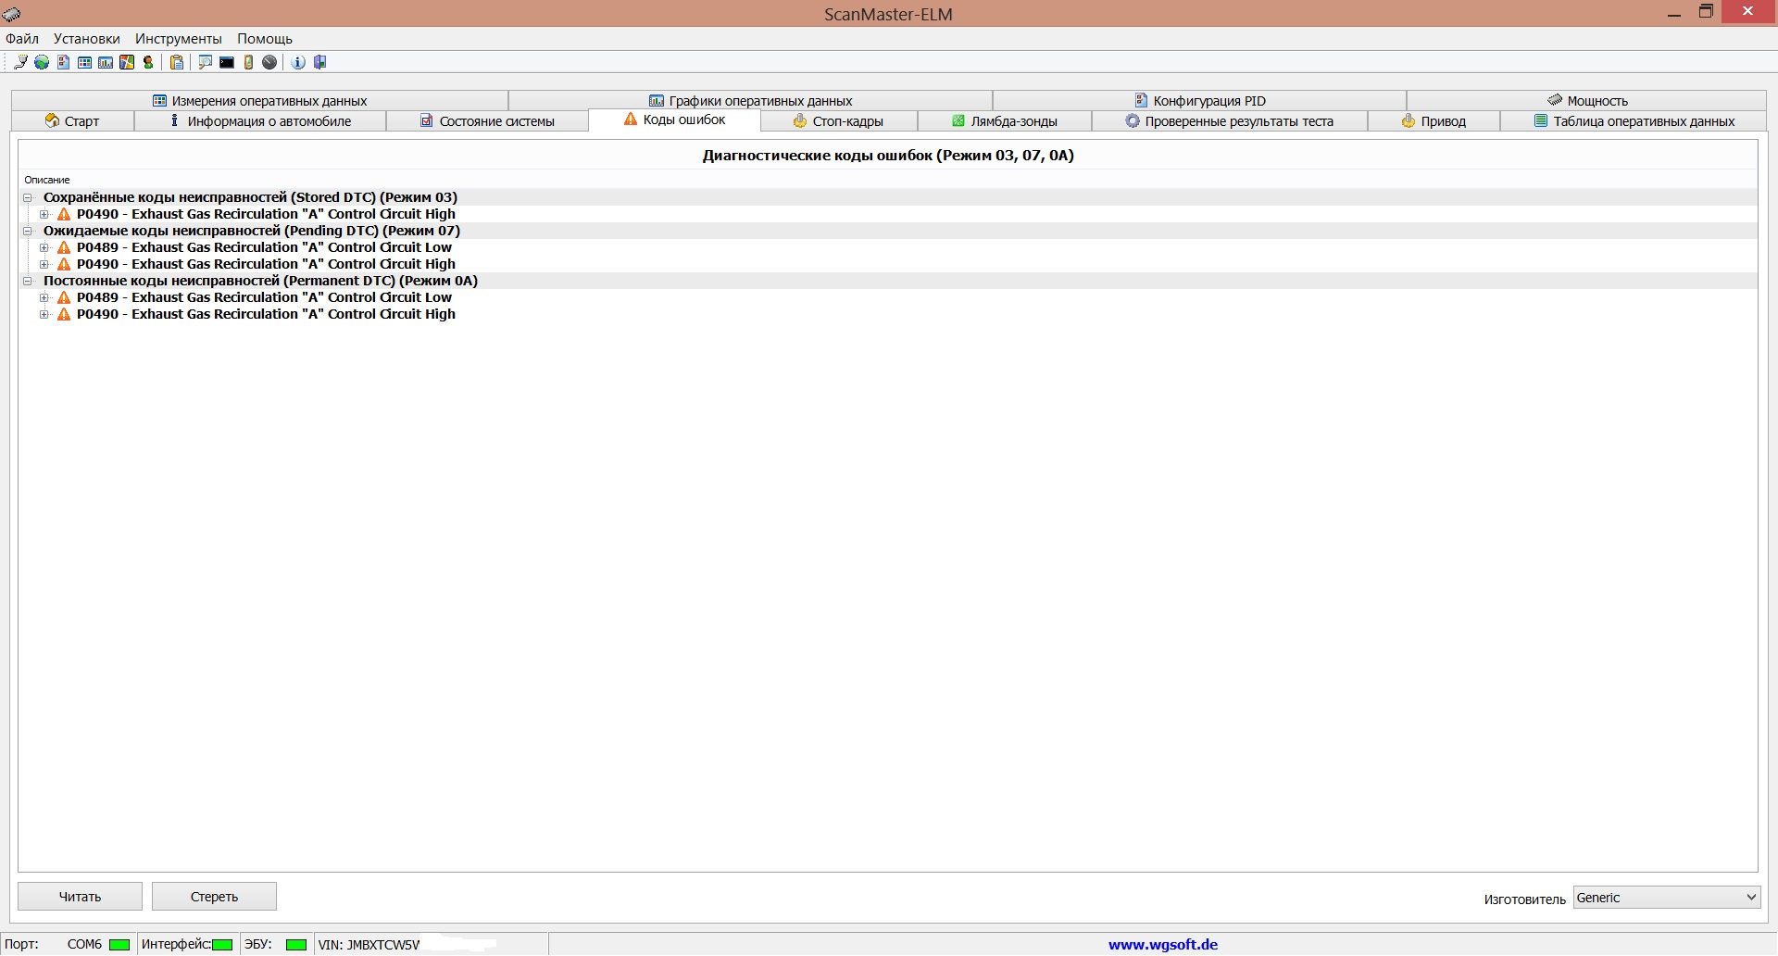Click the magnifier window toolbar icon

[205, 62]
